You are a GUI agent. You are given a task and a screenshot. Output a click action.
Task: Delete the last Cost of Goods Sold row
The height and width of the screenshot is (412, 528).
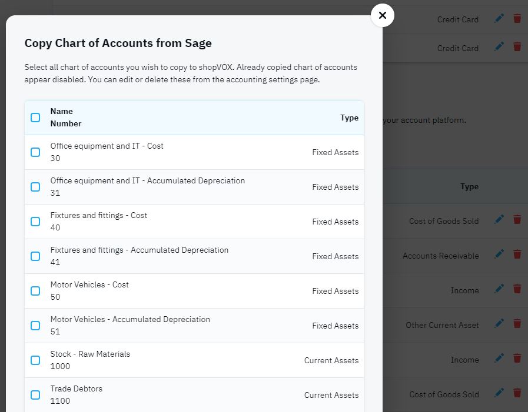coord(517,393)
